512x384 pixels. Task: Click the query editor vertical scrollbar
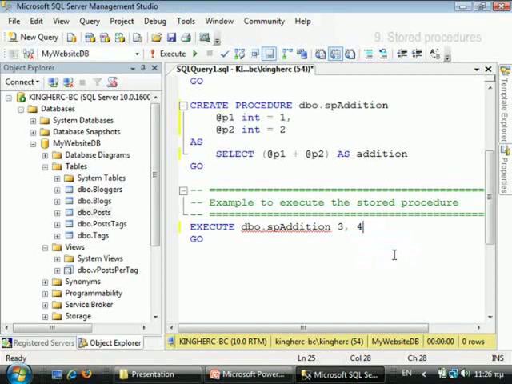[x=490, y=198]
